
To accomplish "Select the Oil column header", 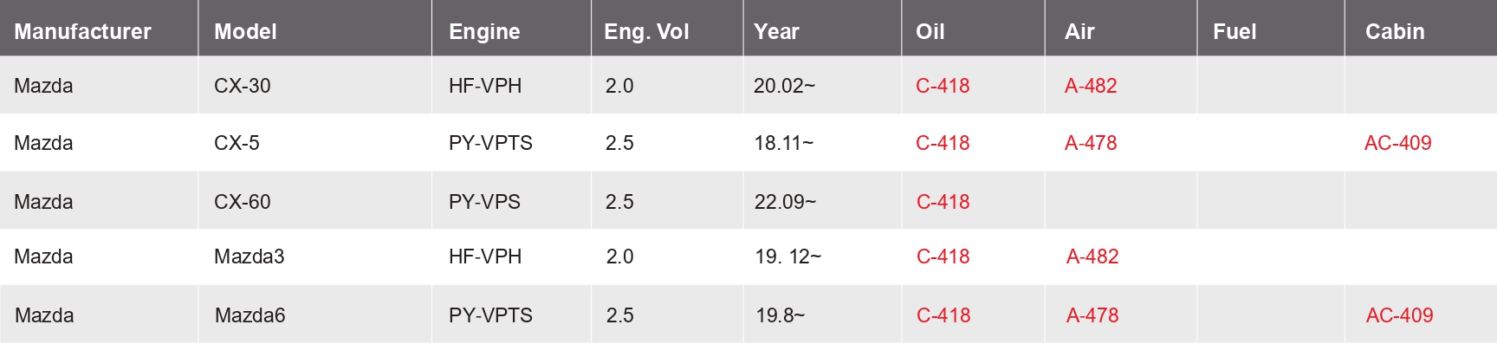I will pos(930,32).
